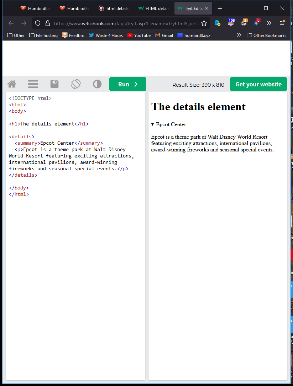Show more toolbar extensions overflow chevron

(x=269, y=23)
